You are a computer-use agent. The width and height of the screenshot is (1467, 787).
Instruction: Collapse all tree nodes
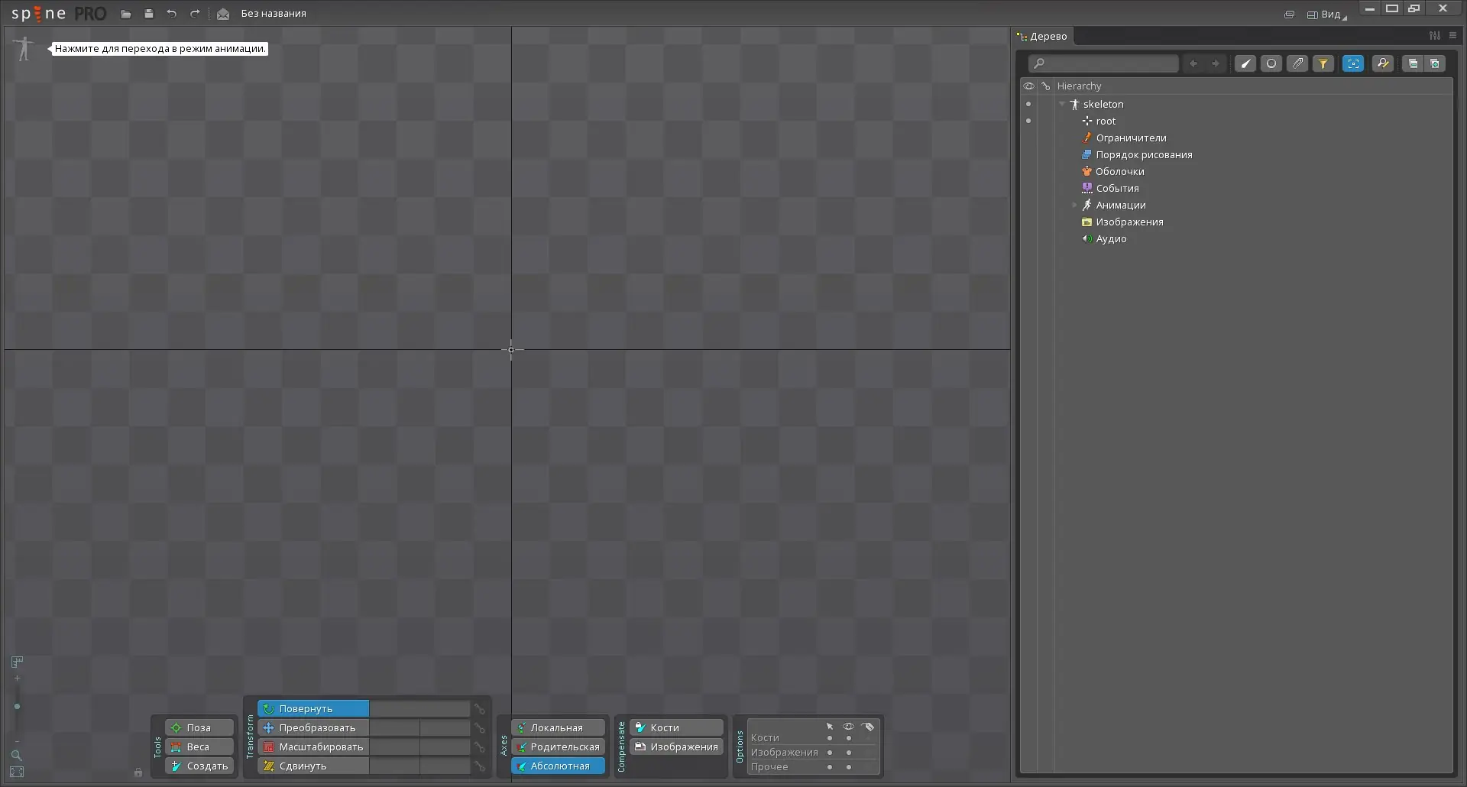(1413, 63)
